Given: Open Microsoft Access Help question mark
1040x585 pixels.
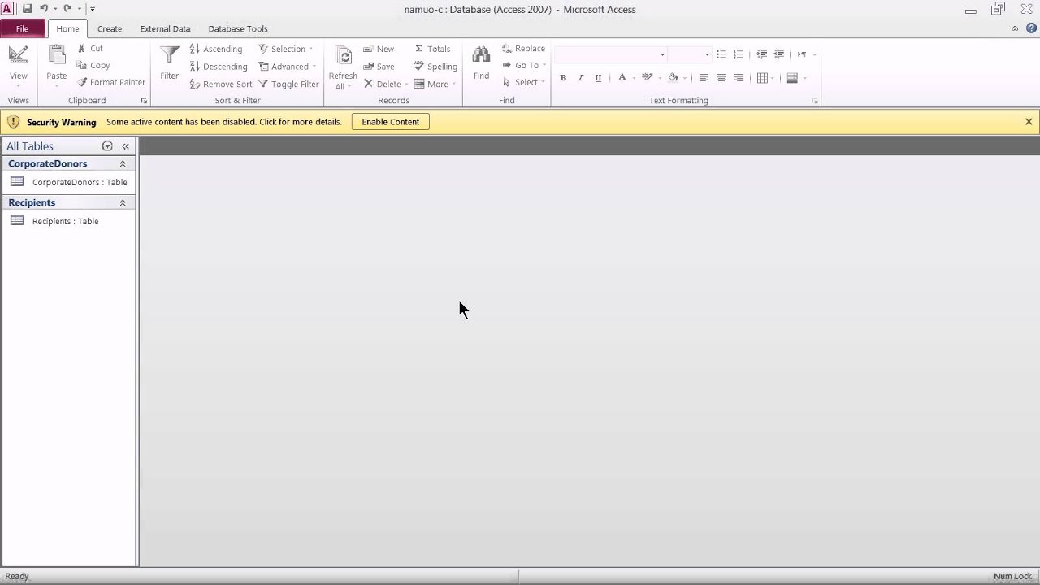Looking at the screenshot, I should (1031, 28).
